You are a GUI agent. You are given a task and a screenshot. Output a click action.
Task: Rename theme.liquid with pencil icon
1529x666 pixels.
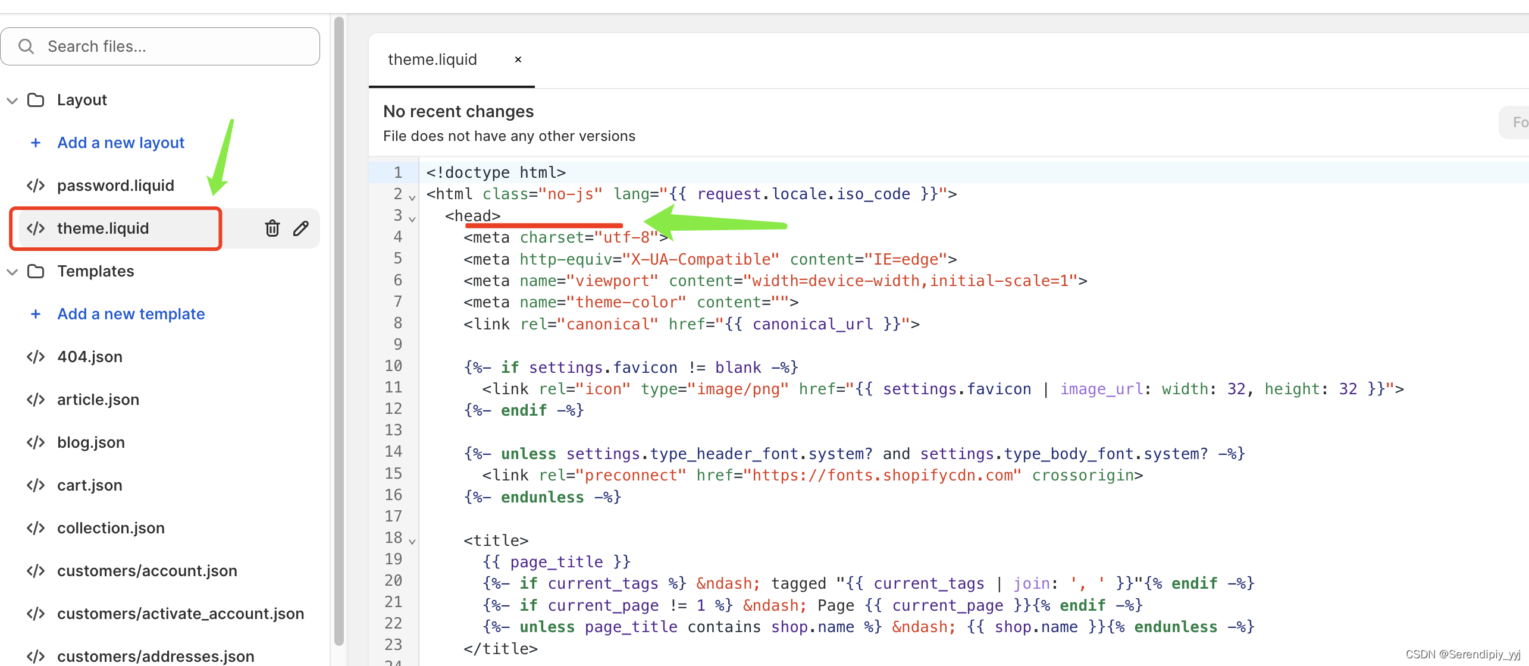301,228
